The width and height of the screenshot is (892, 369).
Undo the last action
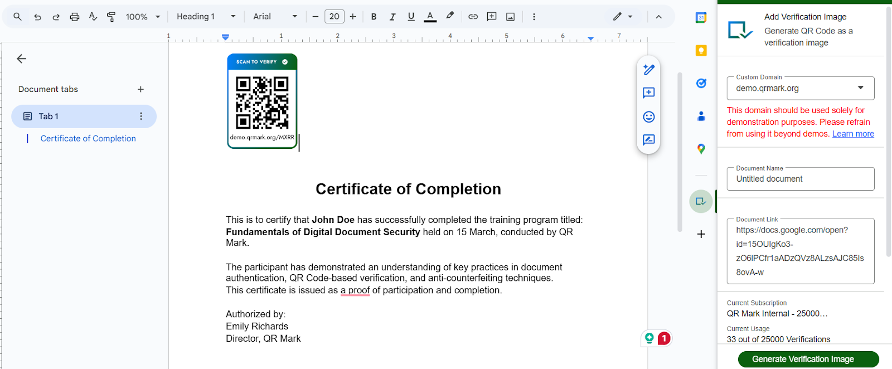click(x=37, y=17)
